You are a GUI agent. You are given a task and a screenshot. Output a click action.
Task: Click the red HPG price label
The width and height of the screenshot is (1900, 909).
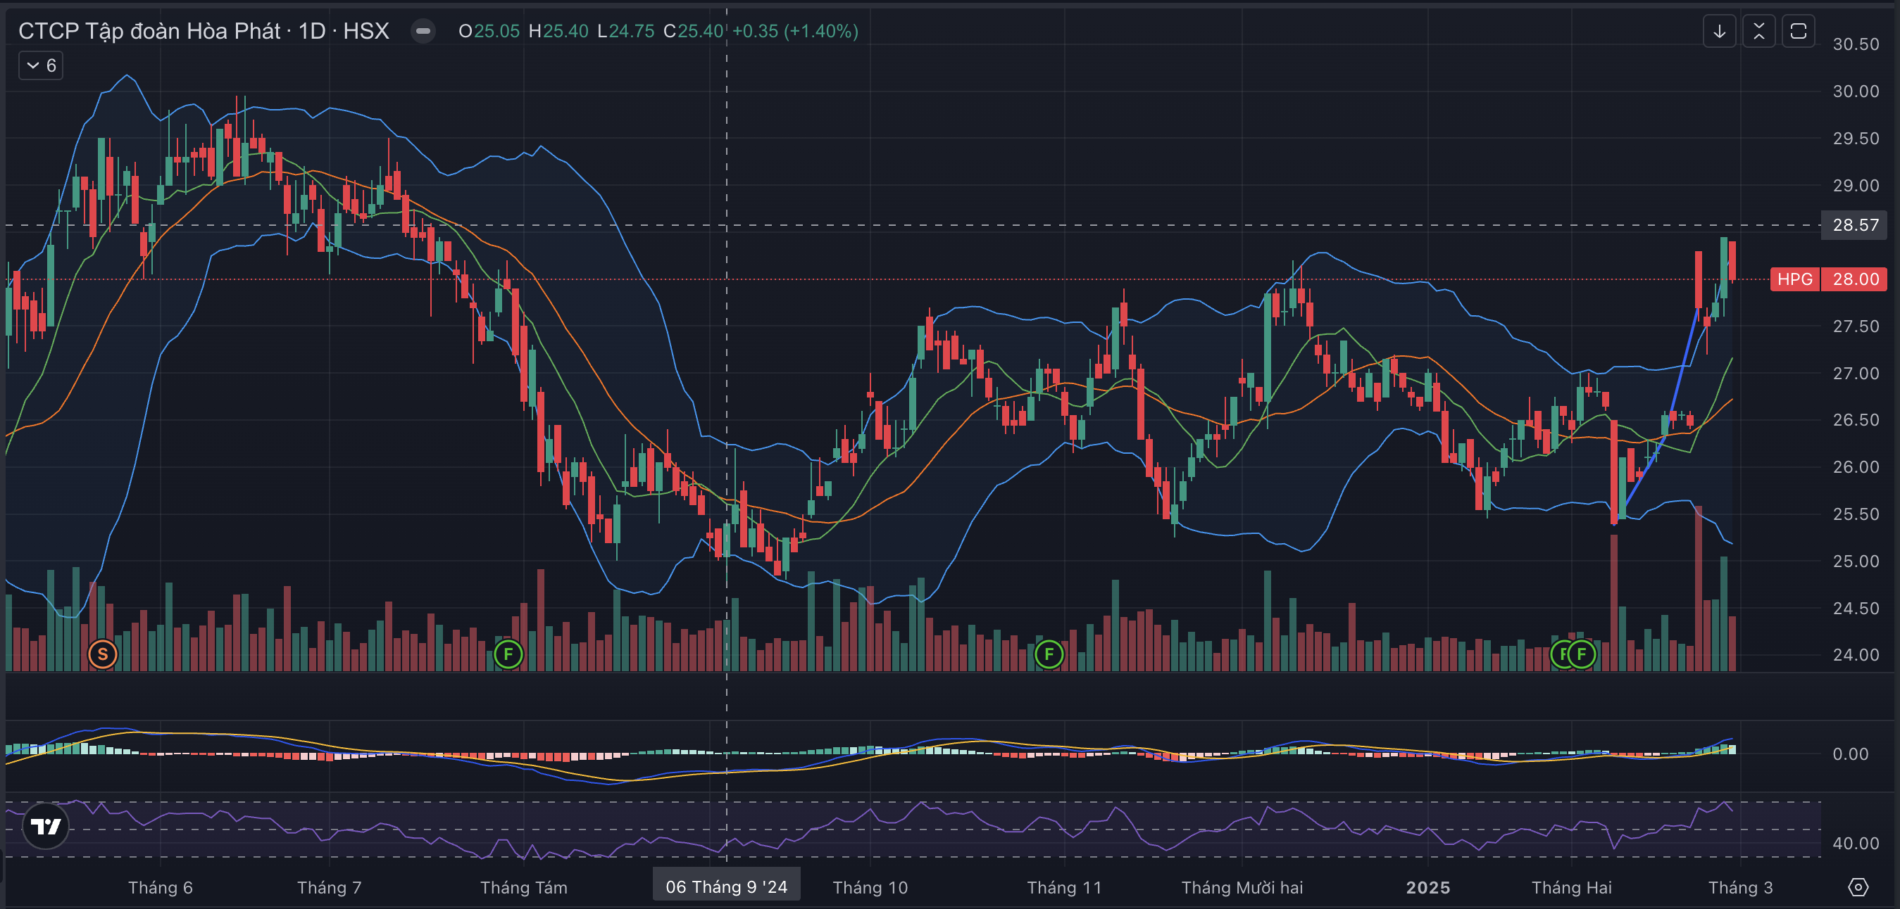[1794, 279]
